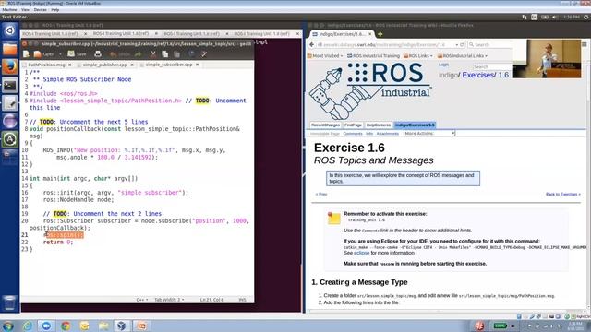Image resolution: width=591 pixels, height=332 pixels.
Task: Click Exercises breadcrumb link
Action: point(478,75)
